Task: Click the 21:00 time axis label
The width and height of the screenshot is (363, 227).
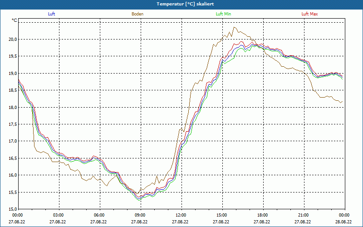Action: [x=304, y=215]
